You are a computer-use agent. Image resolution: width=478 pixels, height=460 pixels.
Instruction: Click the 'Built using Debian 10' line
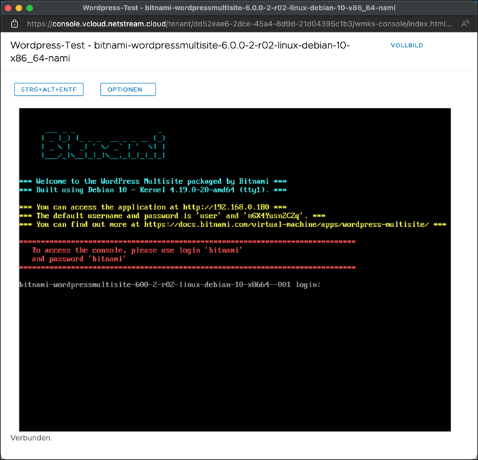(153, 190)
